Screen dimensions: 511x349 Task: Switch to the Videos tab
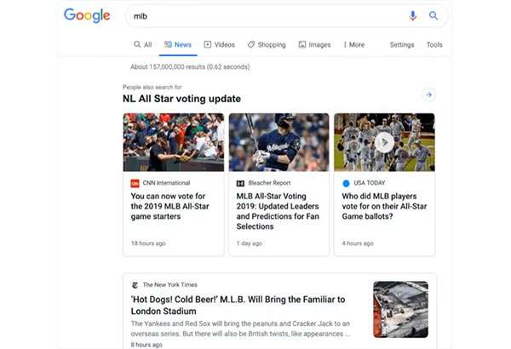pos(219,44)
